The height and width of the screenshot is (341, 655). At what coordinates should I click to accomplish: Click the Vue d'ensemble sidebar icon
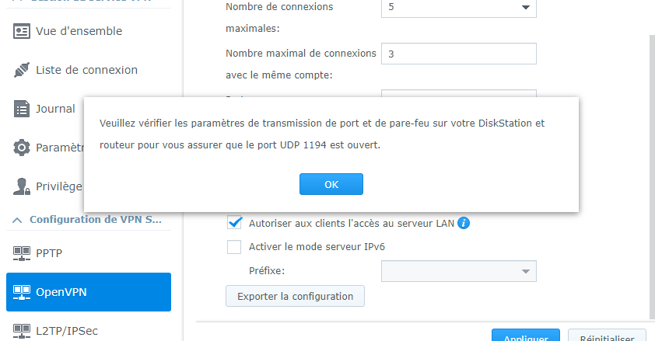[22, 31]
